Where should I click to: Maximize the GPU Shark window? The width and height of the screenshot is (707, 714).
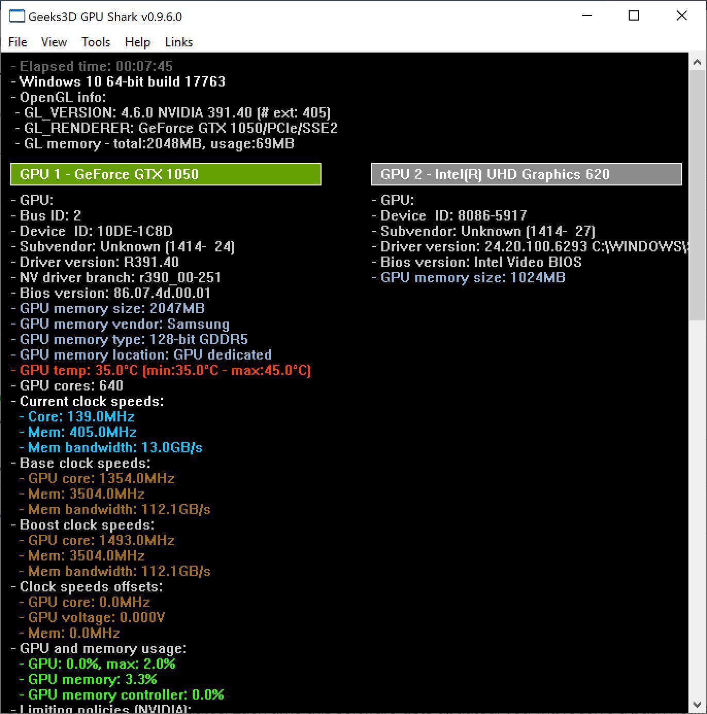pos(634,16)
